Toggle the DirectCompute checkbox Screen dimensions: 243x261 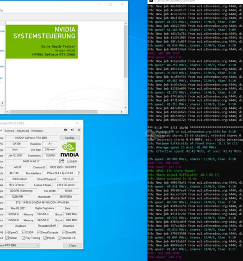(39, 232)
